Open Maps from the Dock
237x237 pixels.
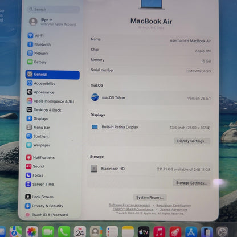click(x=15, y=232)
